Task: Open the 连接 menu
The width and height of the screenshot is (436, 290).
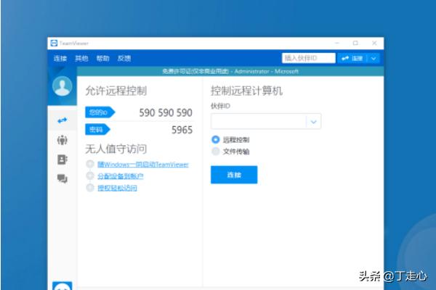Action: 60,58
